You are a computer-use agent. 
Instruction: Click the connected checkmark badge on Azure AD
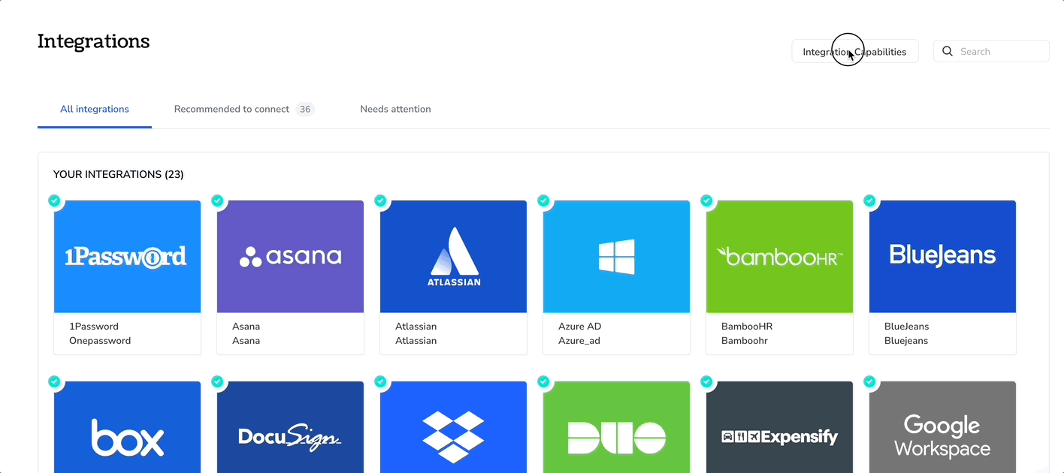point(543,200)
